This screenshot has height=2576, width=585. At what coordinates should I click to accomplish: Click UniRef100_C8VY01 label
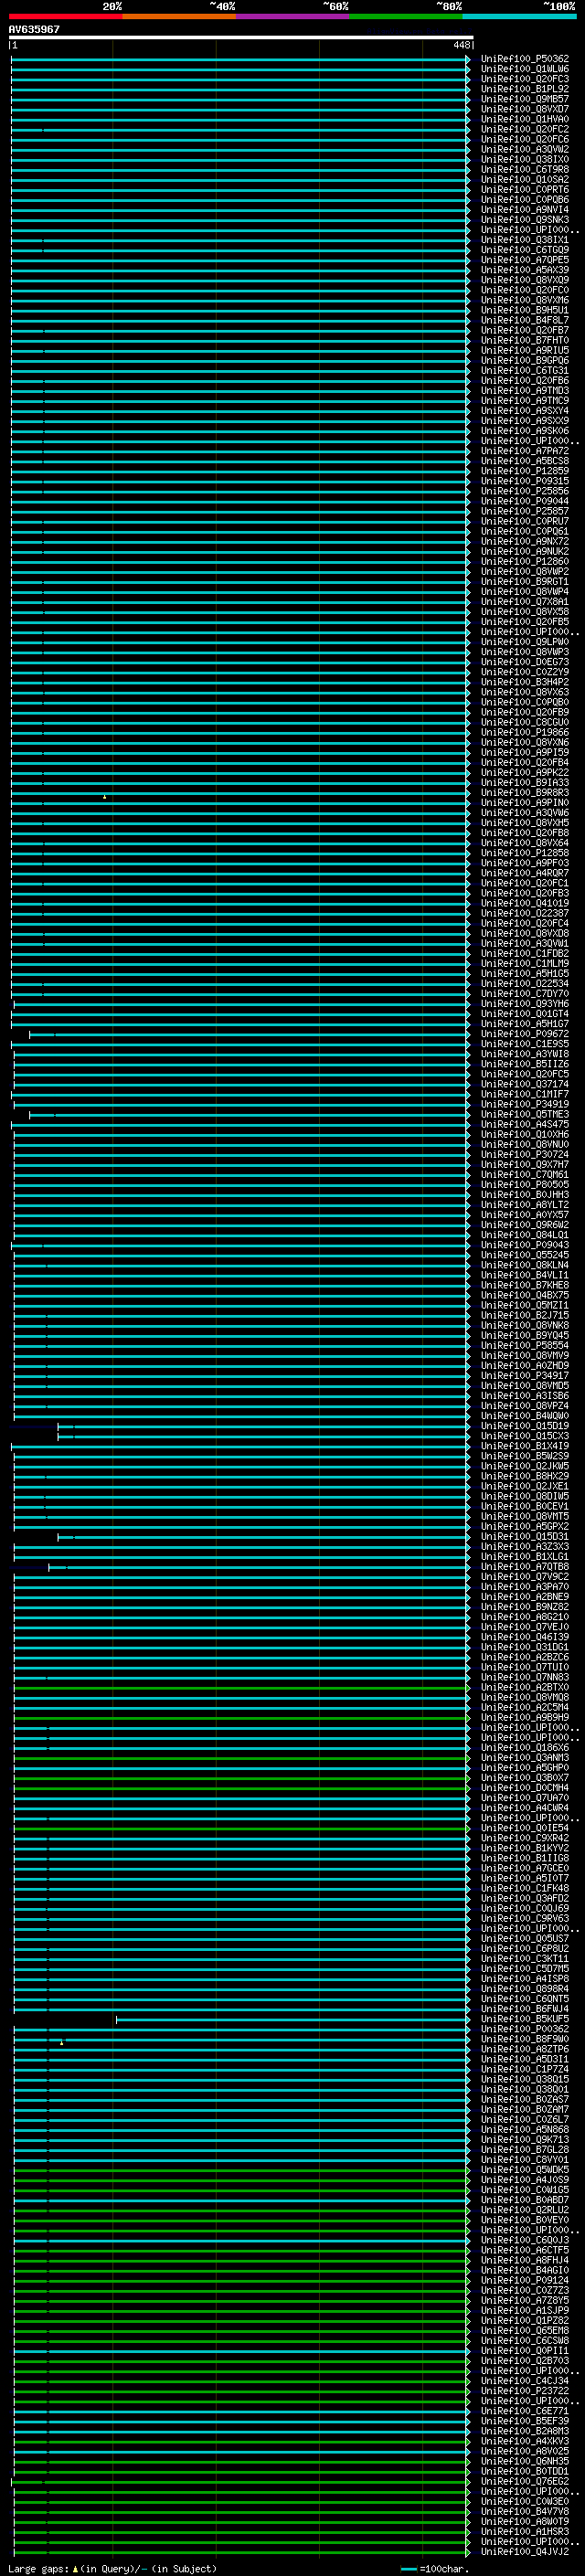[x=525, y=2159]
